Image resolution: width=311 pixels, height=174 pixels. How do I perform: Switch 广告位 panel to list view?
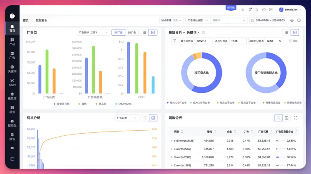click(x=145, y=32)
